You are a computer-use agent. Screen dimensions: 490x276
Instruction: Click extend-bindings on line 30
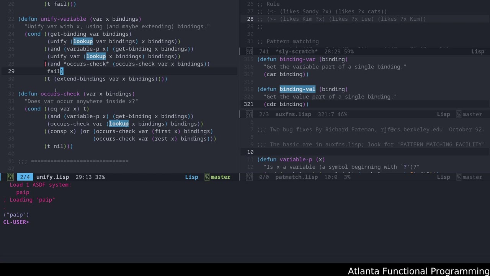(x=81, y=79)
